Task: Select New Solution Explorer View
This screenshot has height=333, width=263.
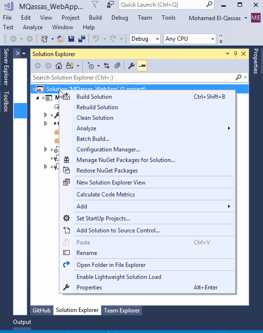Action: click(x=147, y=183)
